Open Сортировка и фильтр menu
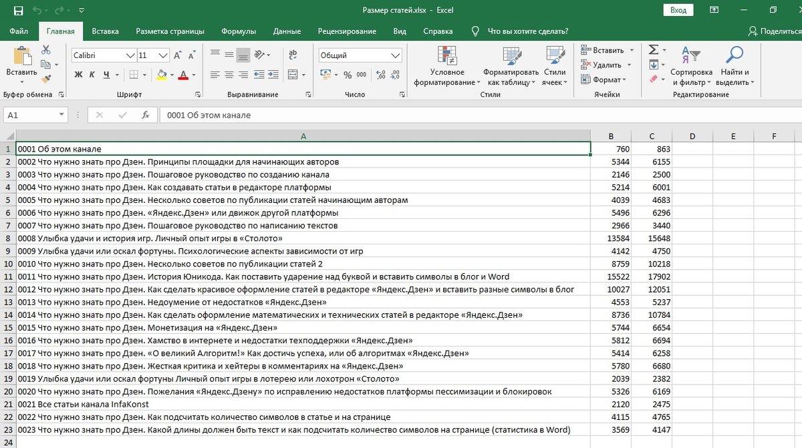This screenshot has height=448, width=802. [x=691, y=66]
